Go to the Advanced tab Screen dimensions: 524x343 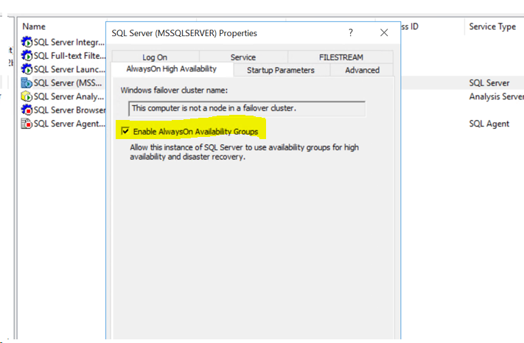[362, 70]
